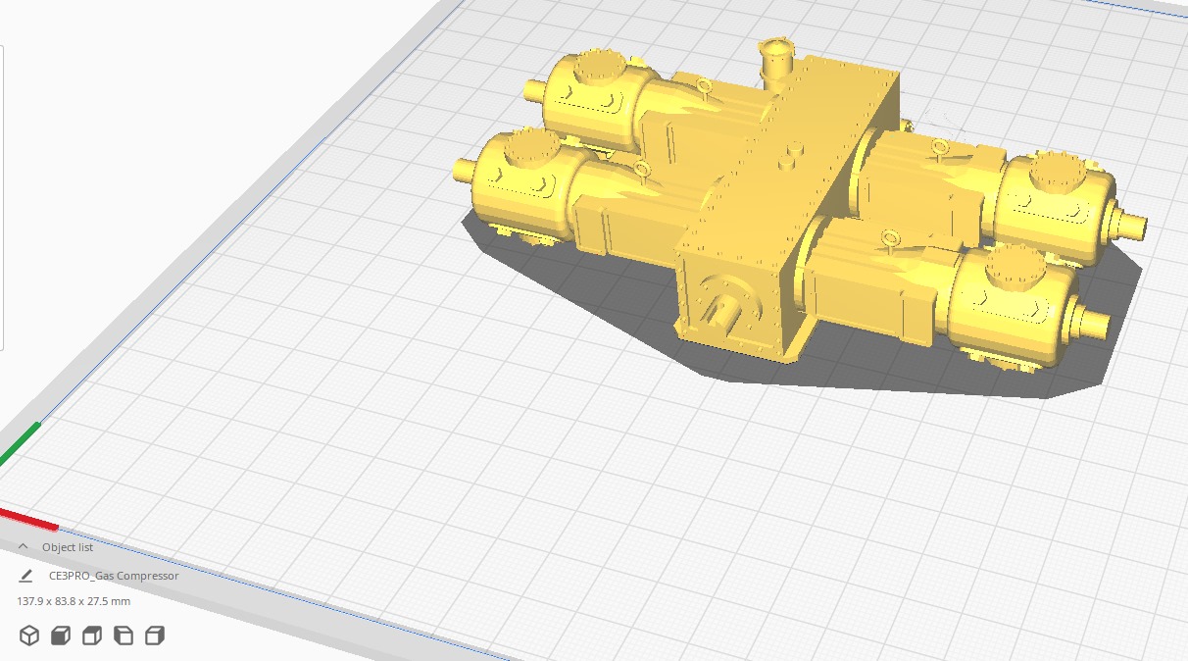
Task: Switch to the 3D perspective view icon
Action: point(29,636)
